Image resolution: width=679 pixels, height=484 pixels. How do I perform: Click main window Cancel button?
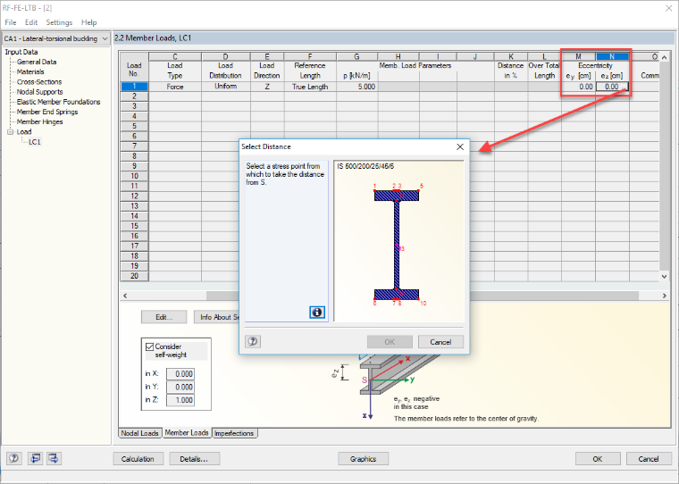[x=649, y=458]
